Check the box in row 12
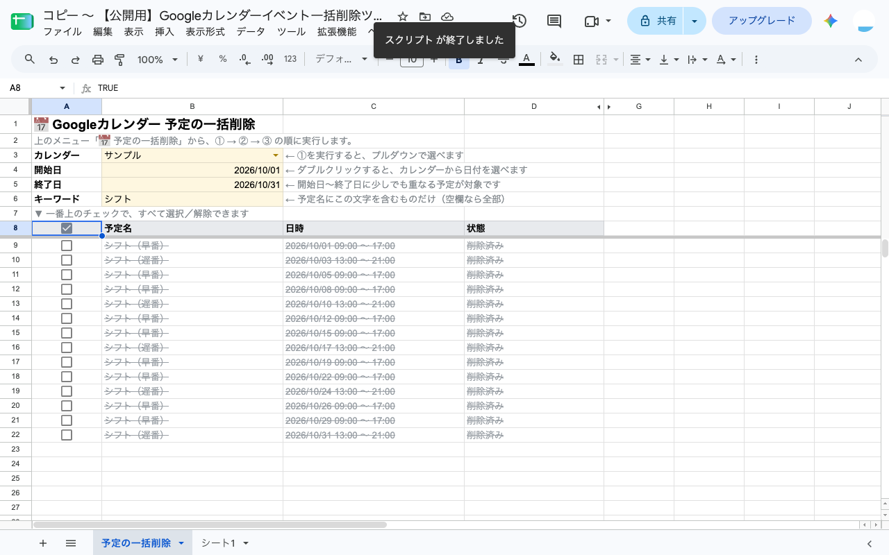Viewport: 889px width, 555px height. tap(67, 289)
